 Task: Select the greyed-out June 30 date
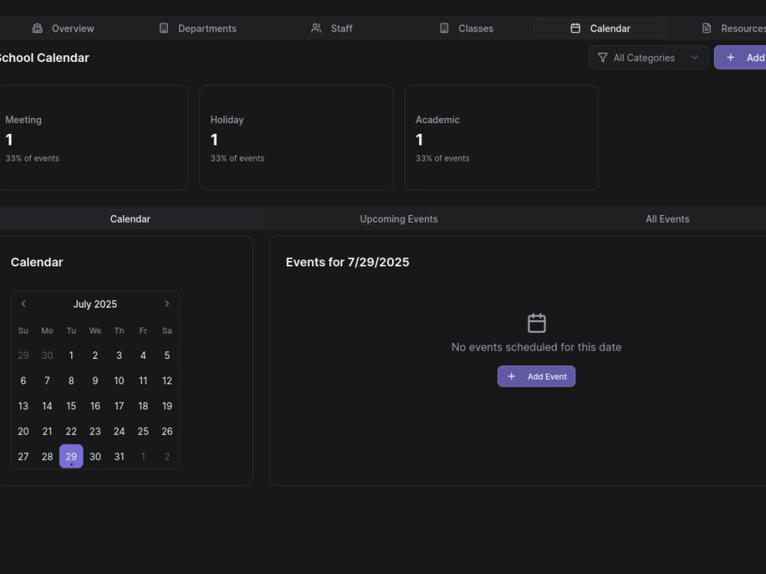pyautogui.click(x=47, y=355)
